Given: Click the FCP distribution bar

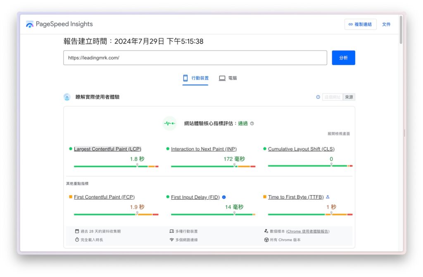Looking at the screenshot, I should [x=116, y=214].
